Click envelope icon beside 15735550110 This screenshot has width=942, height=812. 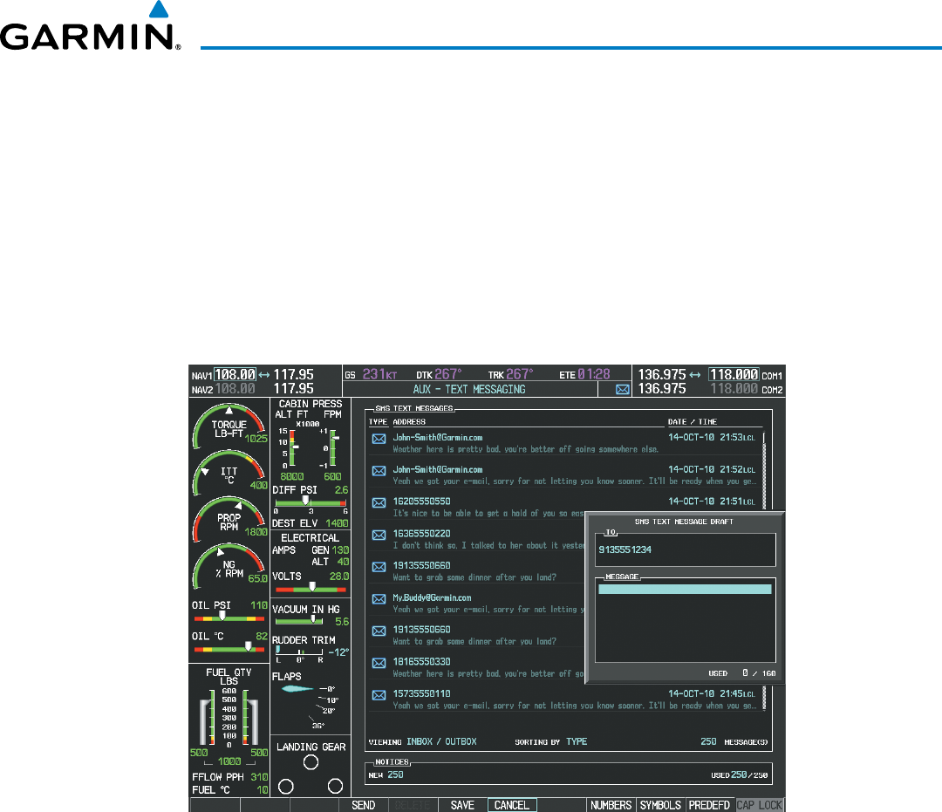pyautogui.click(x=379, y=695)
